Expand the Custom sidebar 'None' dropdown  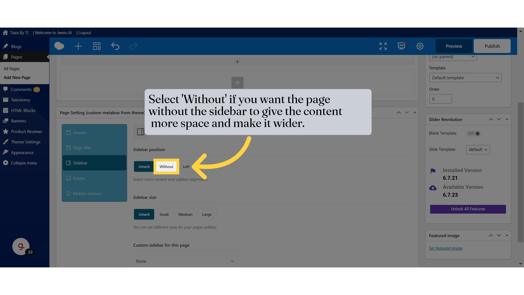[185, 261]
